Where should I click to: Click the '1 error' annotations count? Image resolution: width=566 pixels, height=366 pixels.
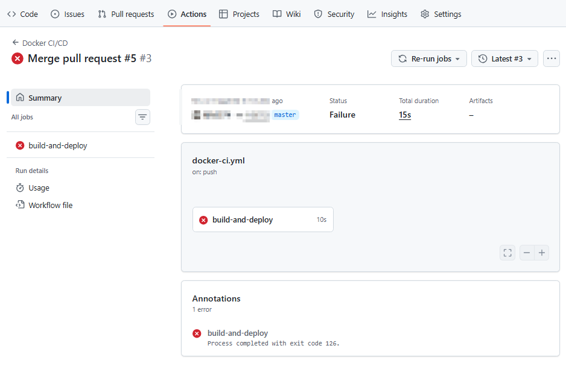point(202,309)
